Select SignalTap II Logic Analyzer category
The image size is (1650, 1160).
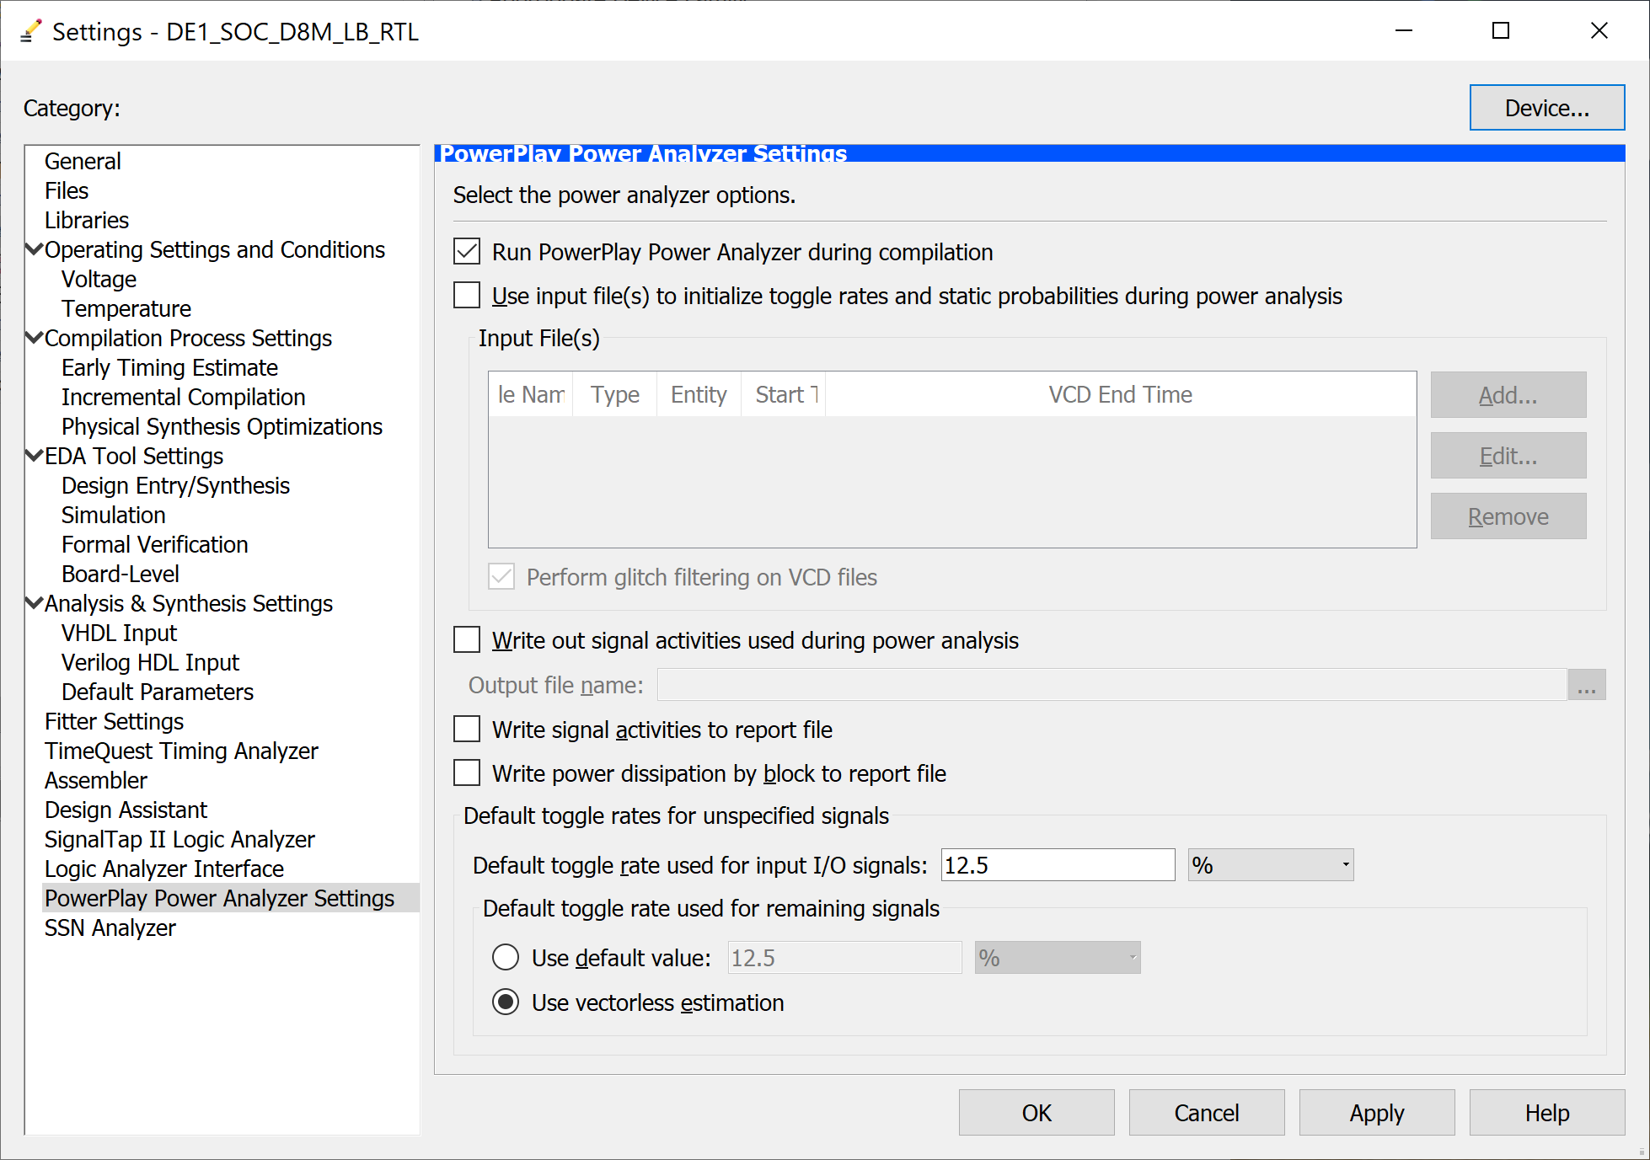[x=179, y=839]
